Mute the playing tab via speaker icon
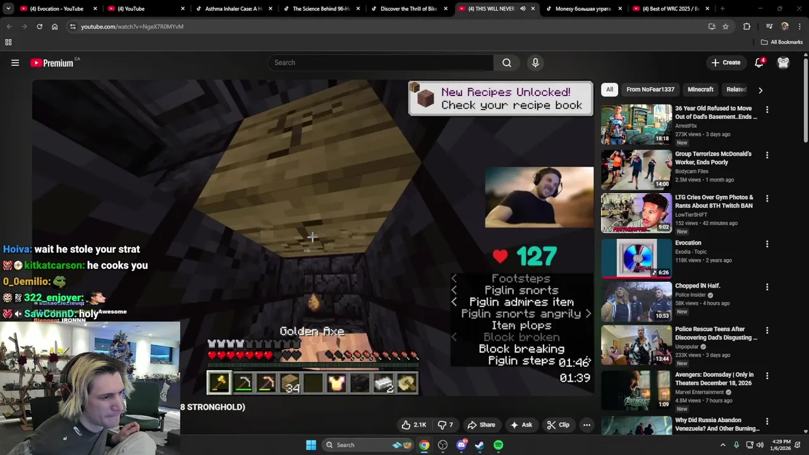Image resolution: width=809 pixels, height=455 pixels. pyautogui.click(x=522, y=9)
